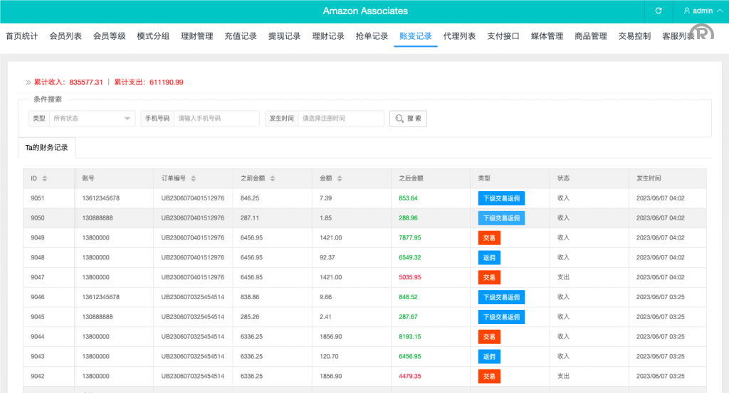Click the refresh icon in the top bar
The width and height of the screenshot is (729, 393).
659,11
